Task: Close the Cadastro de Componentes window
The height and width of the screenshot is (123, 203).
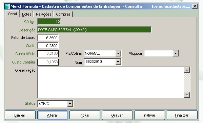Action: [195, 6]
